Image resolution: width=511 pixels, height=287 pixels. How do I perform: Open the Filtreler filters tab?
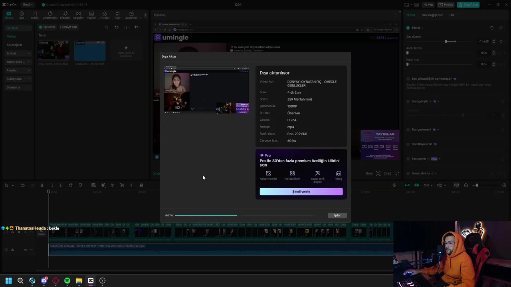[104, 15]
